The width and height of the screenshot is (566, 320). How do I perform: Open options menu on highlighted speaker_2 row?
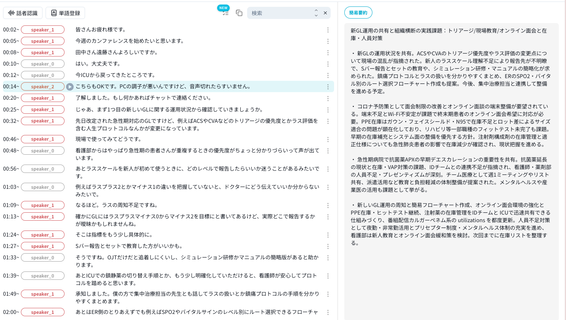(327, 86)
